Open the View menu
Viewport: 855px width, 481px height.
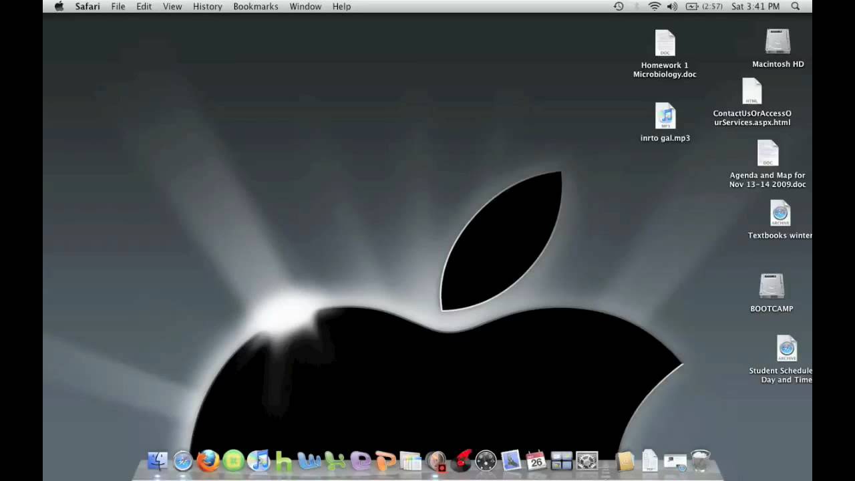(x=172, y=6)
